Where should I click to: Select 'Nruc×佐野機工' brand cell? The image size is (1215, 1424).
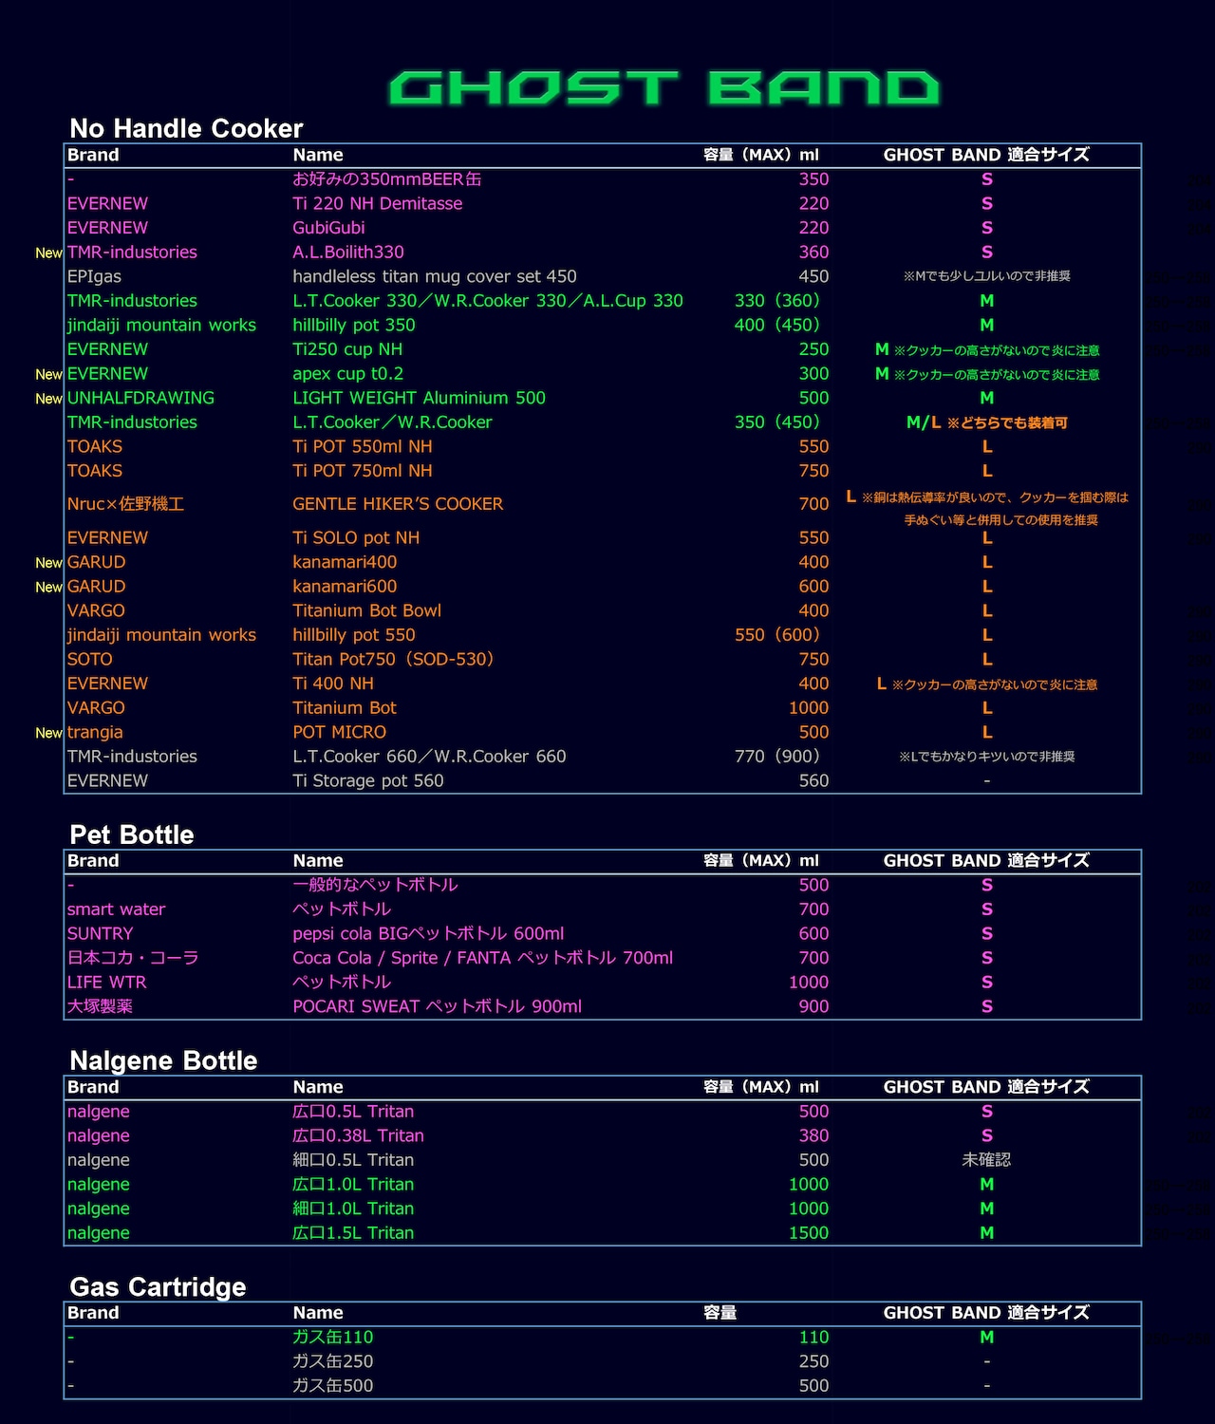point(125,504)
